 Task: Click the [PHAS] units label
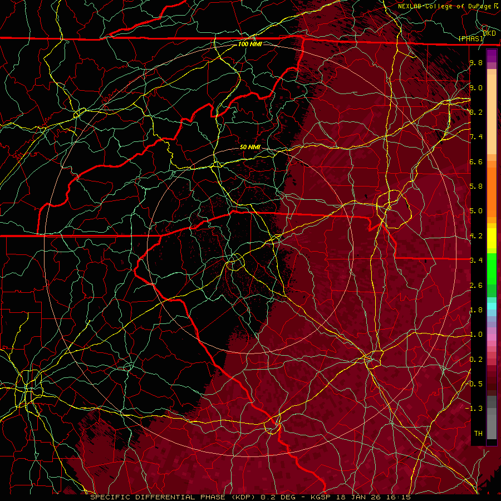click(471, 38)
